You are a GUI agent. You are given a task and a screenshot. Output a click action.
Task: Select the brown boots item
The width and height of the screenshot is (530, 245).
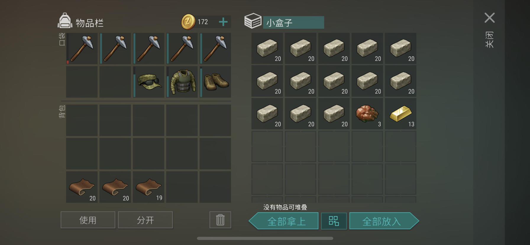click(x=215, y=82)
